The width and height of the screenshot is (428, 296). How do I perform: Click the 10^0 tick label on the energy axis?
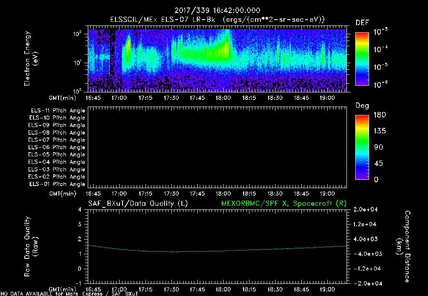click(77, 91)
